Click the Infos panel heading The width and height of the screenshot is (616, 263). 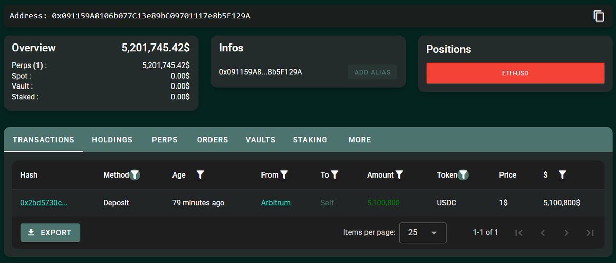click(231, 48)
